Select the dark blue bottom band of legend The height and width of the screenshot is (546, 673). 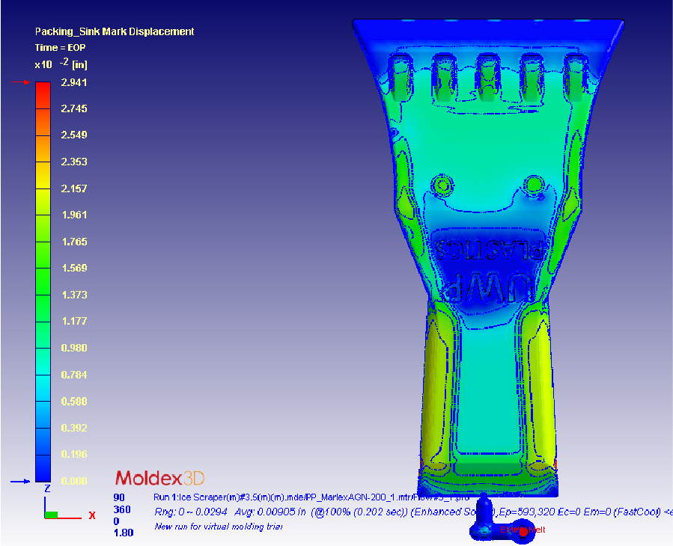tap(43, 468)
